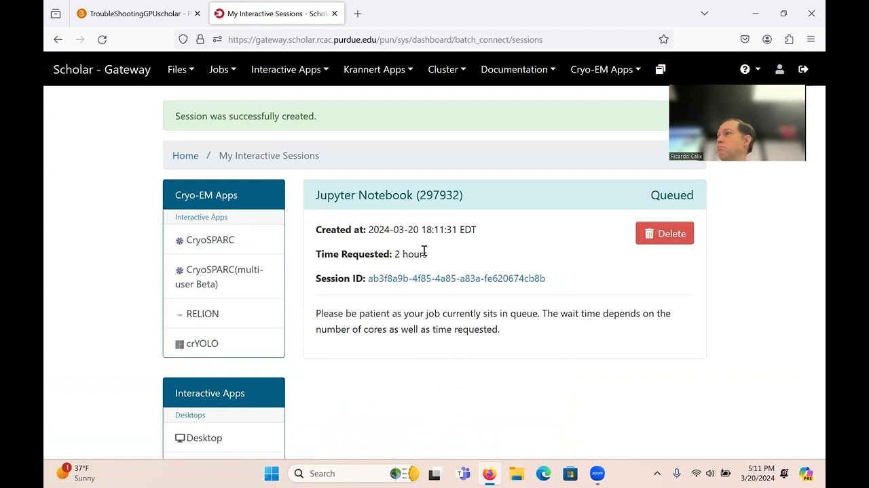
Task: Go to Home in the breadcrumb
Action: tap(185, 156)
